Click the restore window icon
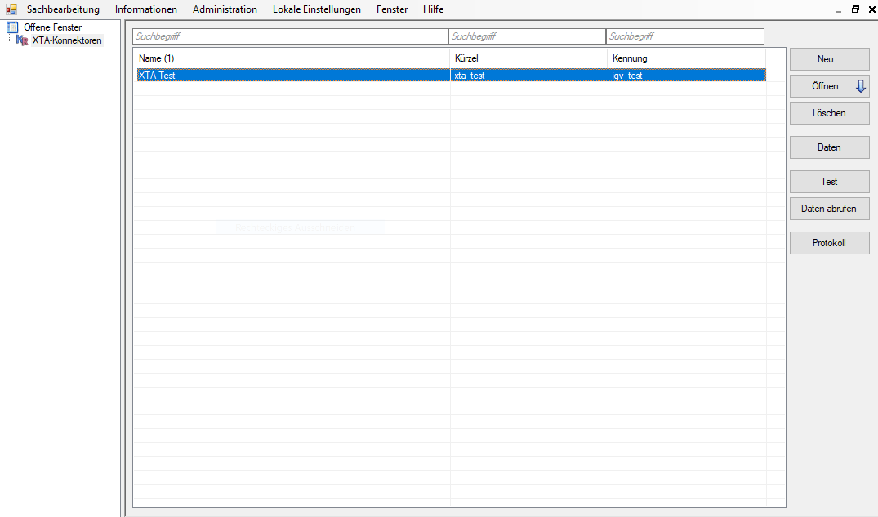This screenshot has height=517, width=878. (x=855, y=9)
